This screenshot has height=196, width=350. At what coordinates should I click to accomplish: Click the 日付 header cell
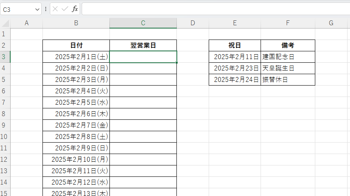click(x=76, y=46)
